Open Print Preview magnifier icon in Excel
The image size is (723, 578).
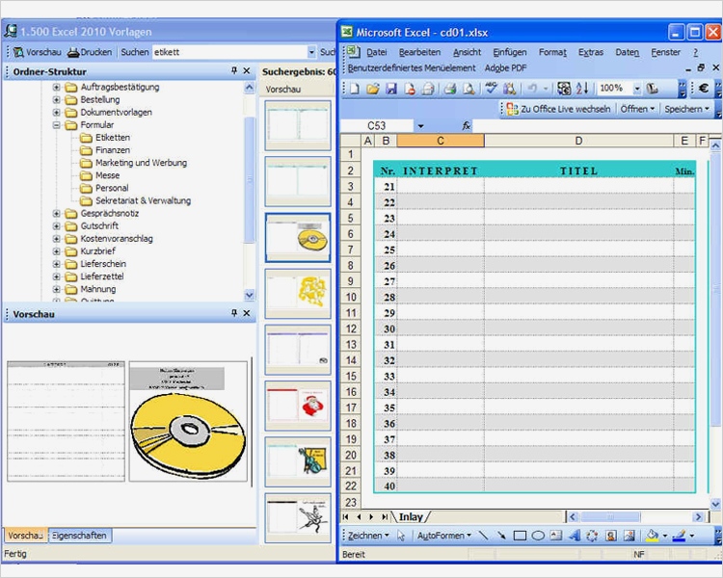tap(469, 89)
